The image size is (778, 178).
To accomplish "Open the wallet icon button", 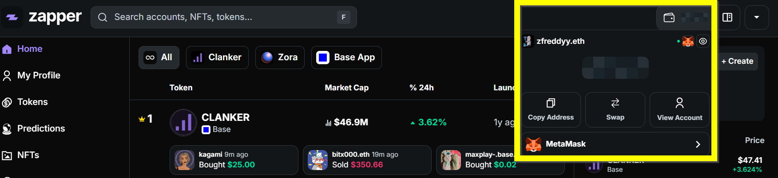I will tap(669, 17).
